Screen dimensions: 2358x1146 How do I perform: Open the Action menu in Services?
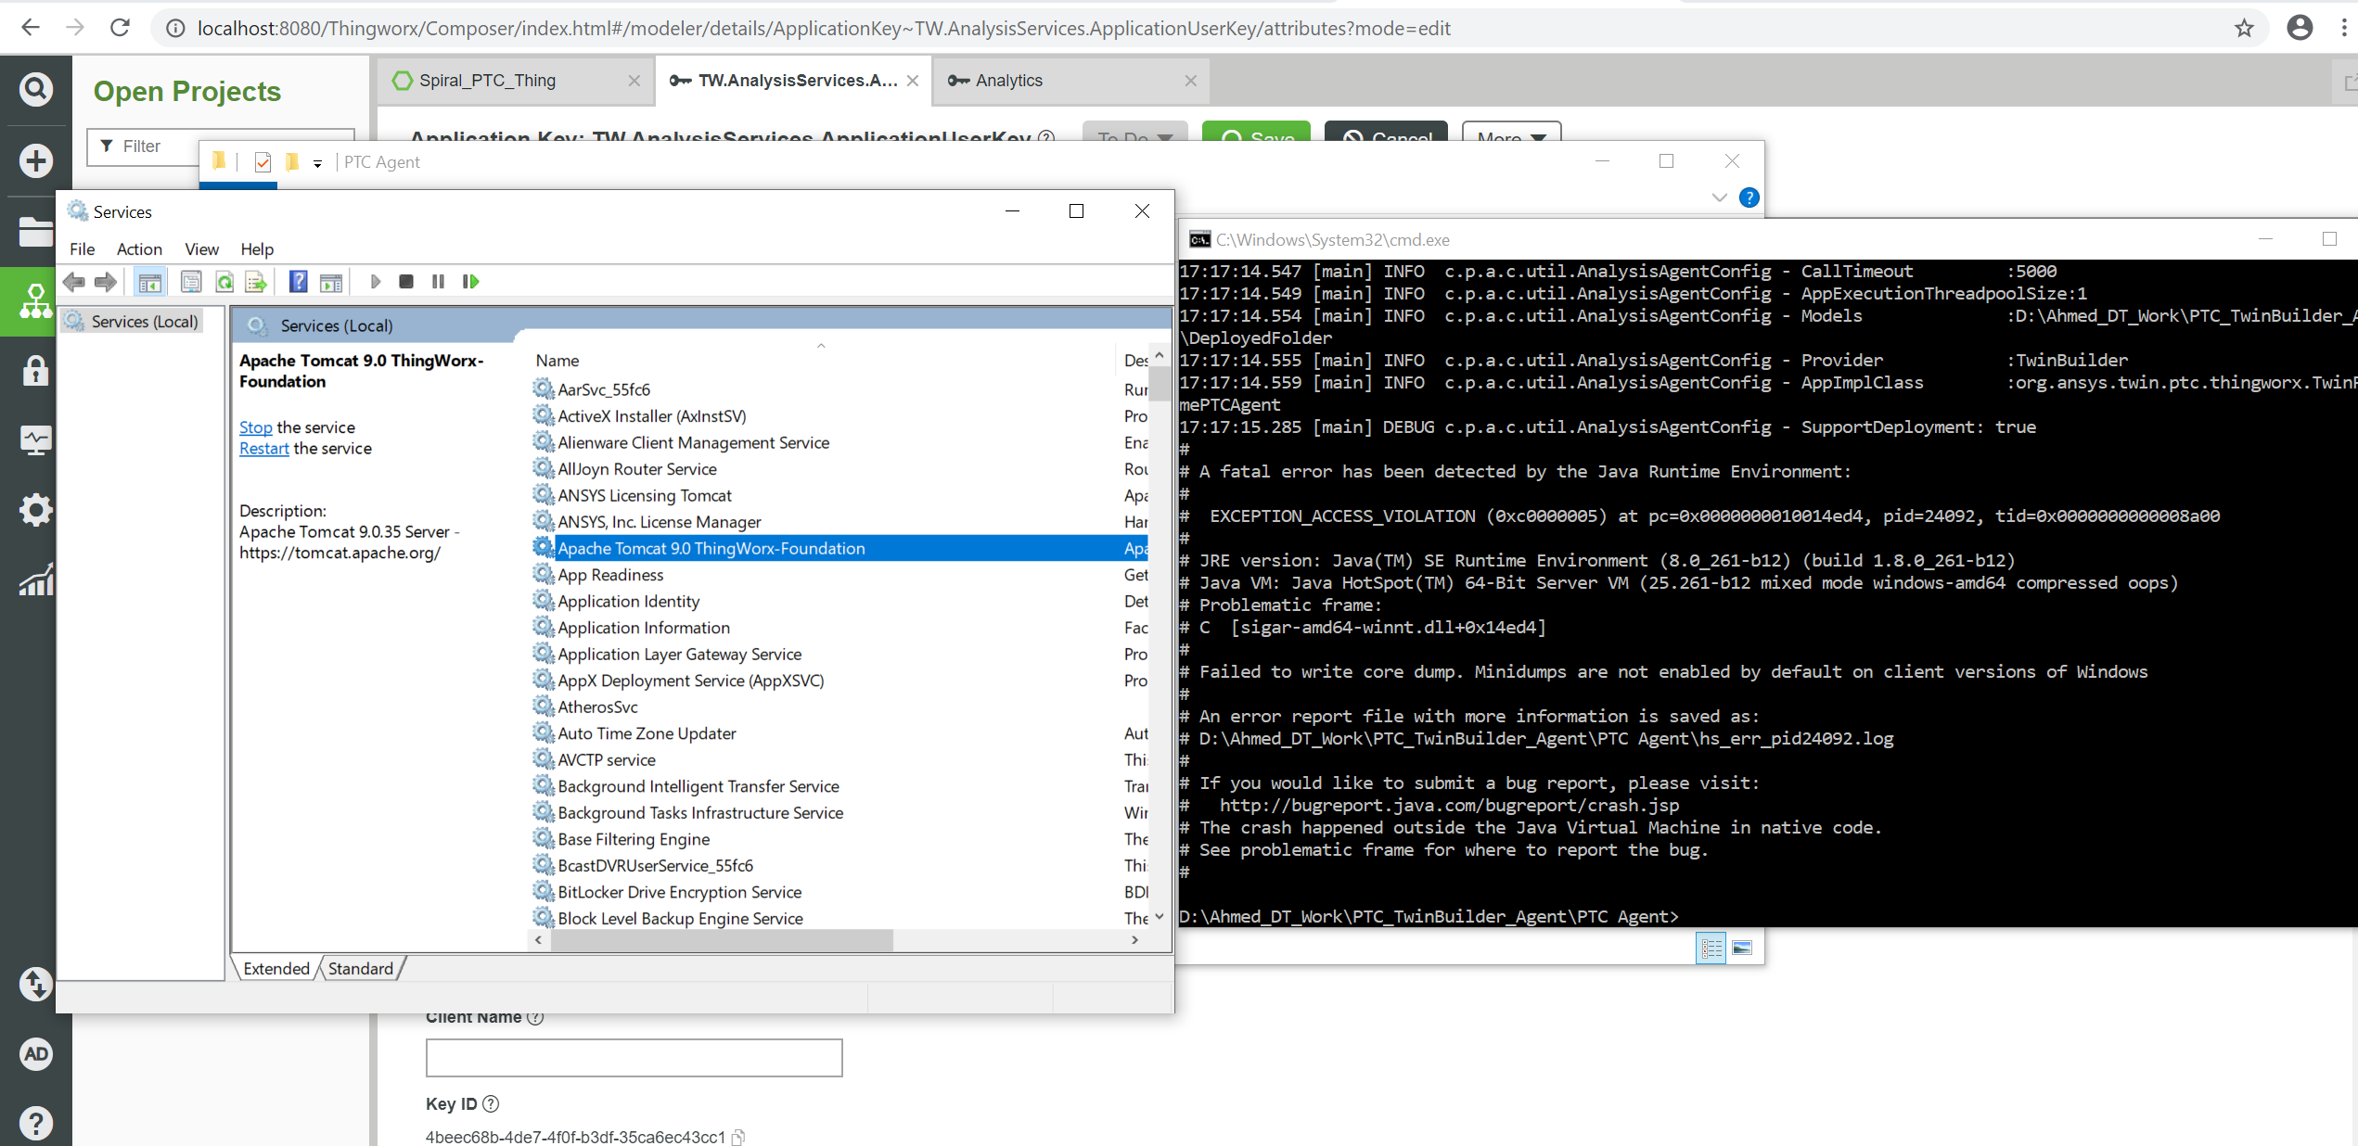tap(139, 248)
